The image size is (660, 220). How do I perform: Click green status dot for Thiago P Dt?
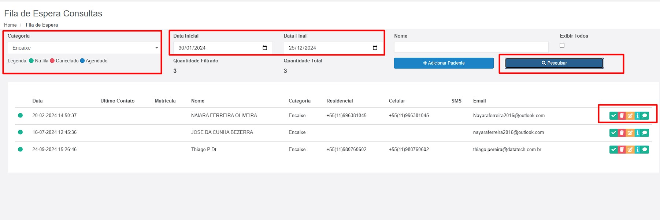point(21,149)
